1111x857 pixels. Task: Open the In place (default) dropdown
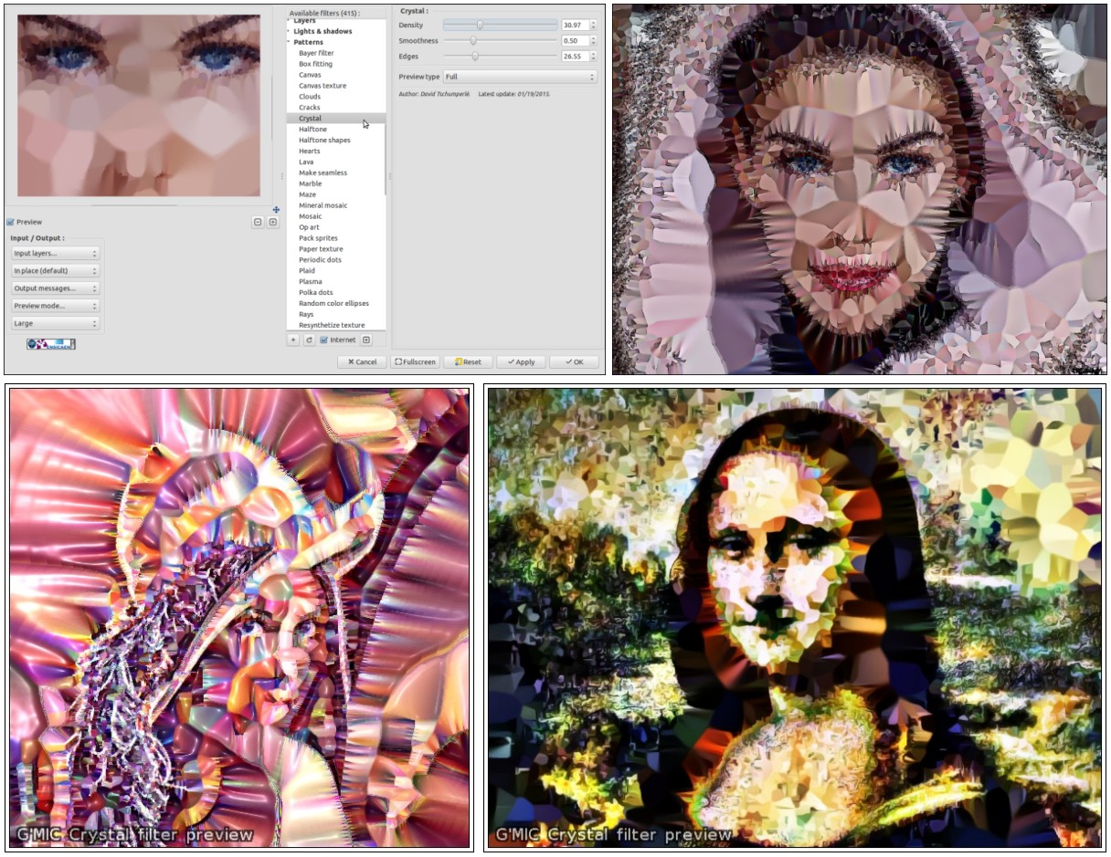pos(56,270)
